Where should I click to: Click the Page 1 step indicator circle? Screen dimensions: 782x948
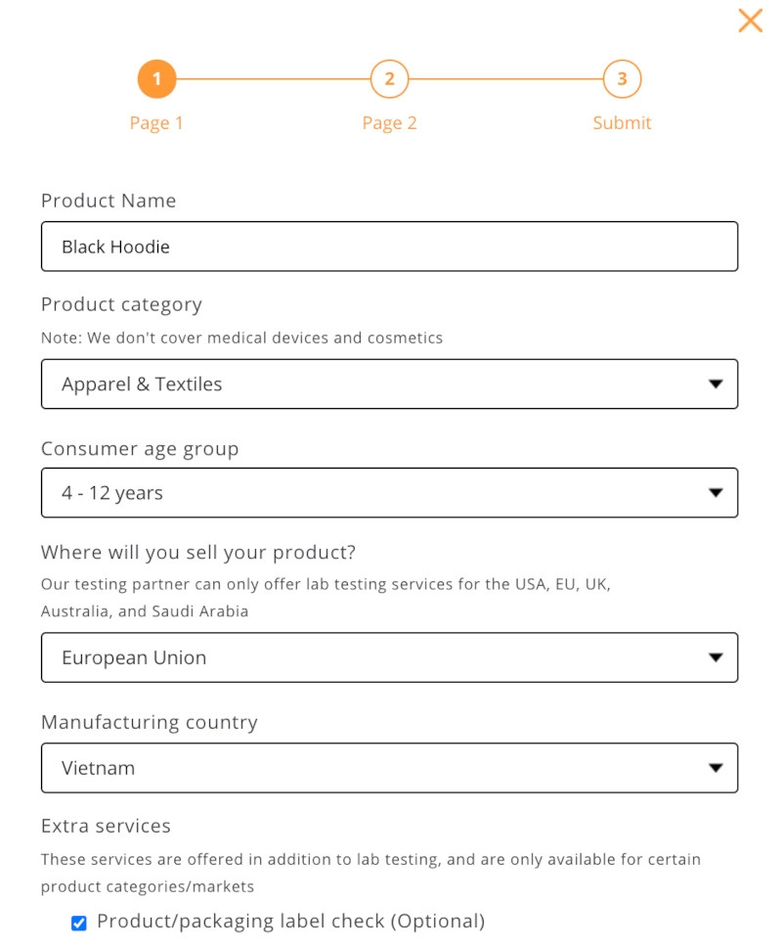click(x=156, y=79)
